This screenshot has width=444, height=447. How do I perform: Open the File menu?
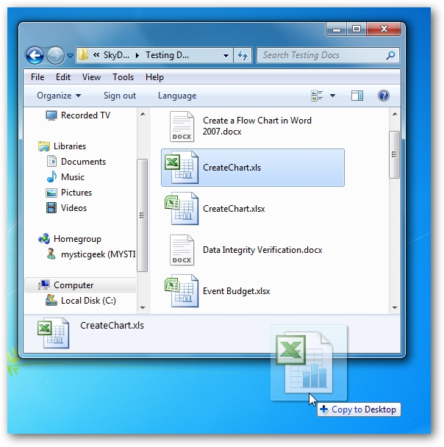37,77
